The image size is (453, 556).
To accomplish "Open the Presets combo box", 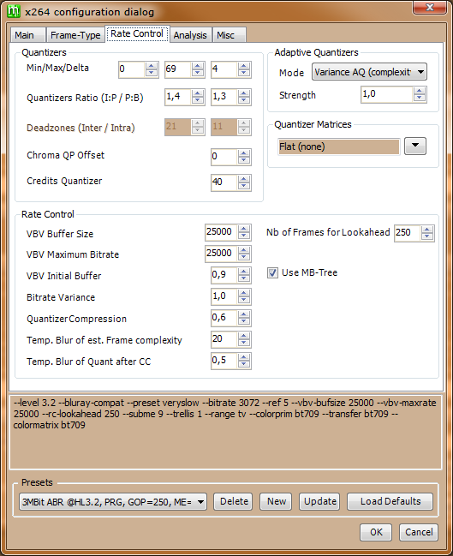I will [113, 501].
